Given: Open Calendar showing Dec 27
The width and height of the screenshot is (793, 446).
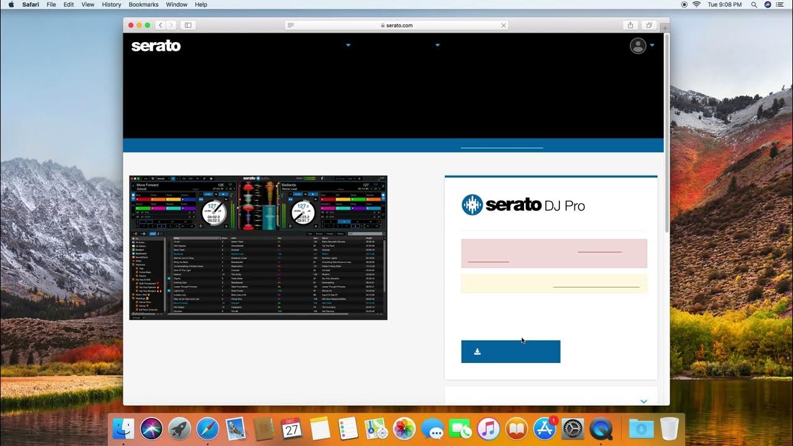Looking at the screenshot, I should pyautogui.click(x=291, y=429).
